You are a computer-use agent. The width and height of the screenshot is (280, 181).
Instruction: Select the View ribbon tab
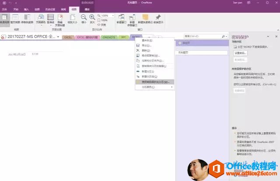pos(74,9)
